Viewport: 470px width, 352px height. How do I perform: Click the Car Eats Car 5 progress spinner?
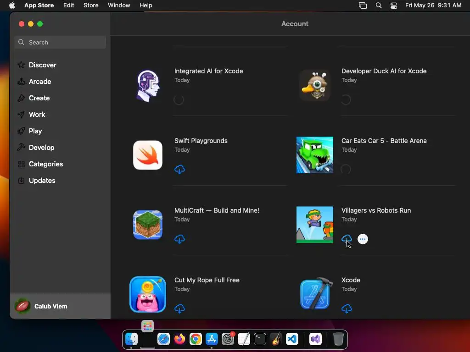point(346,169)
